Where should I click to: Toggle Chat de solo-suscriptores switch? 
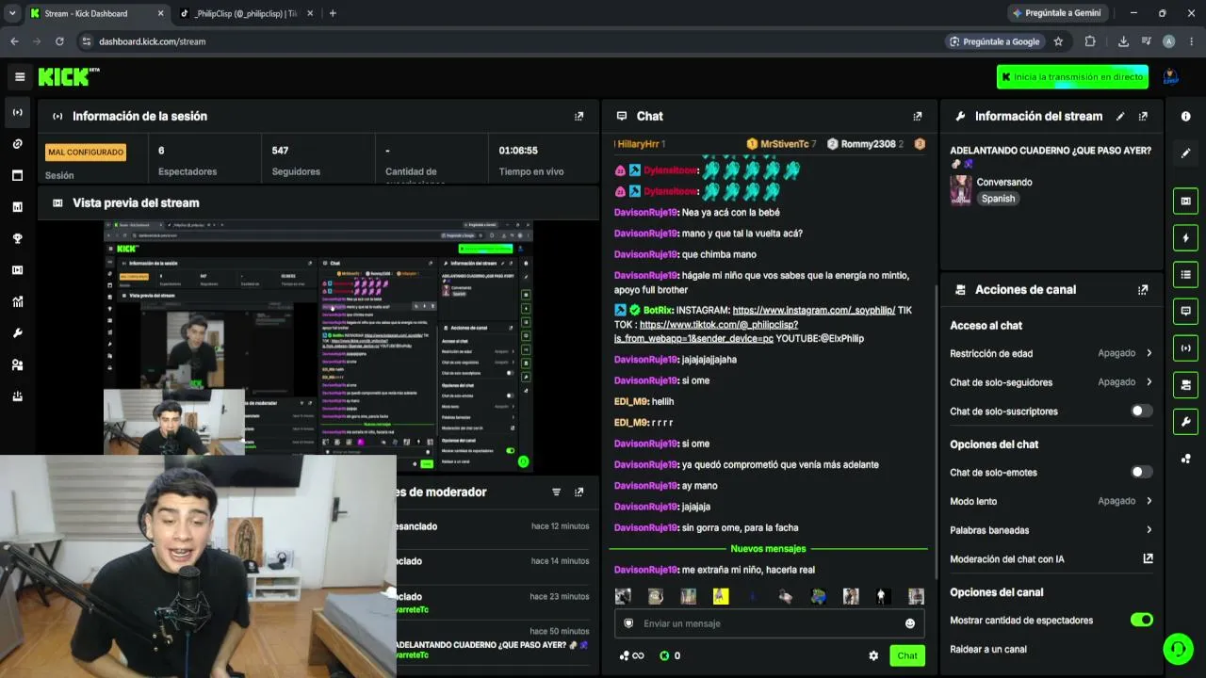(x=1141, y=412)
